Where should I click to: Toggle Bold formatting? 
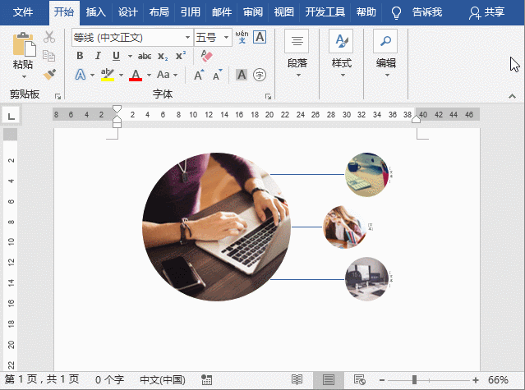point(80,56)
